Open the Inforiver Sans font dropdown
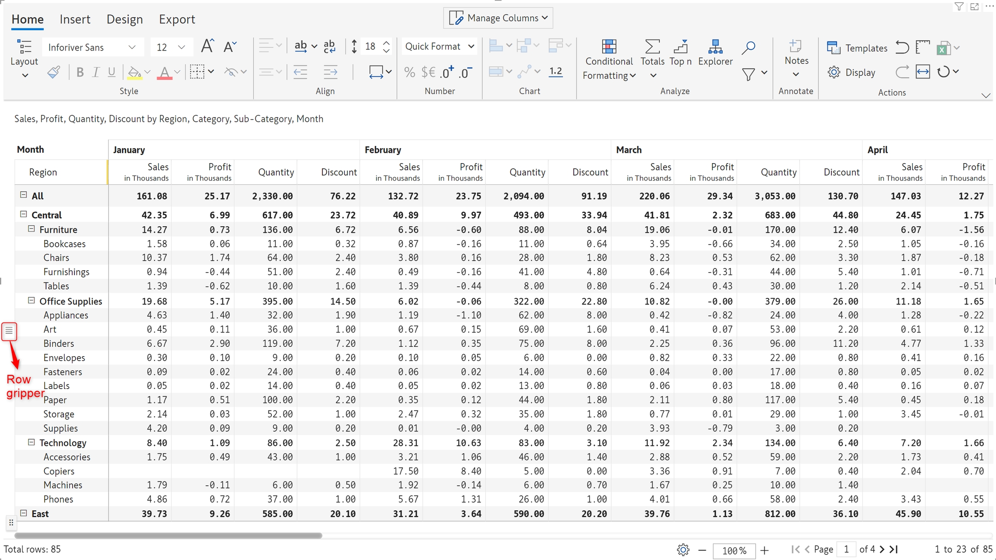Image resolution: width=996 pixels, height=560 pixels. coord(92,47)
